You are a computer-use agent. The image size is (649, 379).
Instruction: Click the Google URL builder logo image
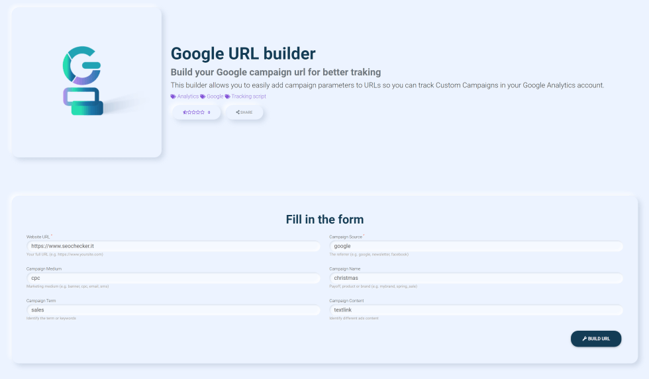[86, 82]
